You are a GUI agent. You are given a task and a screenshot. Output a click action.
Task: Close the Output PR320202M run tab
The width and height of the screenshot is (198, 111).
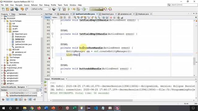pyautogui.click(x=66, y=79)
